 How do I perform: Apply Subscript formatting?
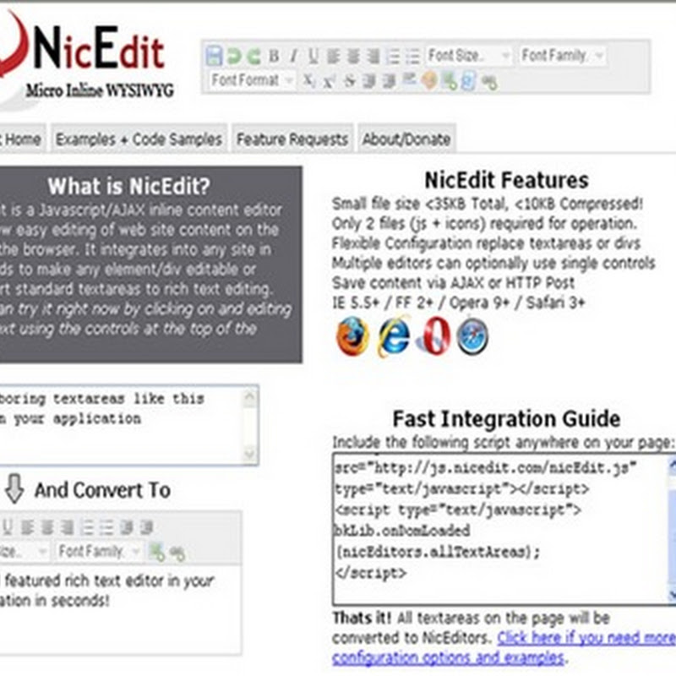(x=308, y=80)
